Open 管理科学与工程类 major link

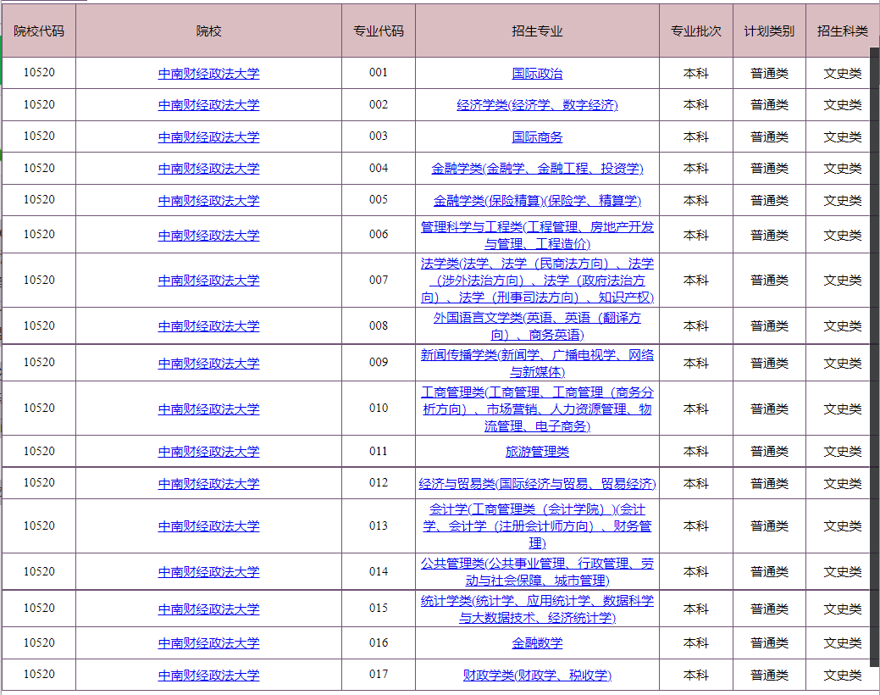point(537,236)
